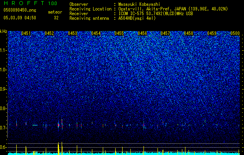Screen dimensions: 244x155
Task: Select the A504HB(yagi 4el) antenna text
Action: tap(137, 18)
